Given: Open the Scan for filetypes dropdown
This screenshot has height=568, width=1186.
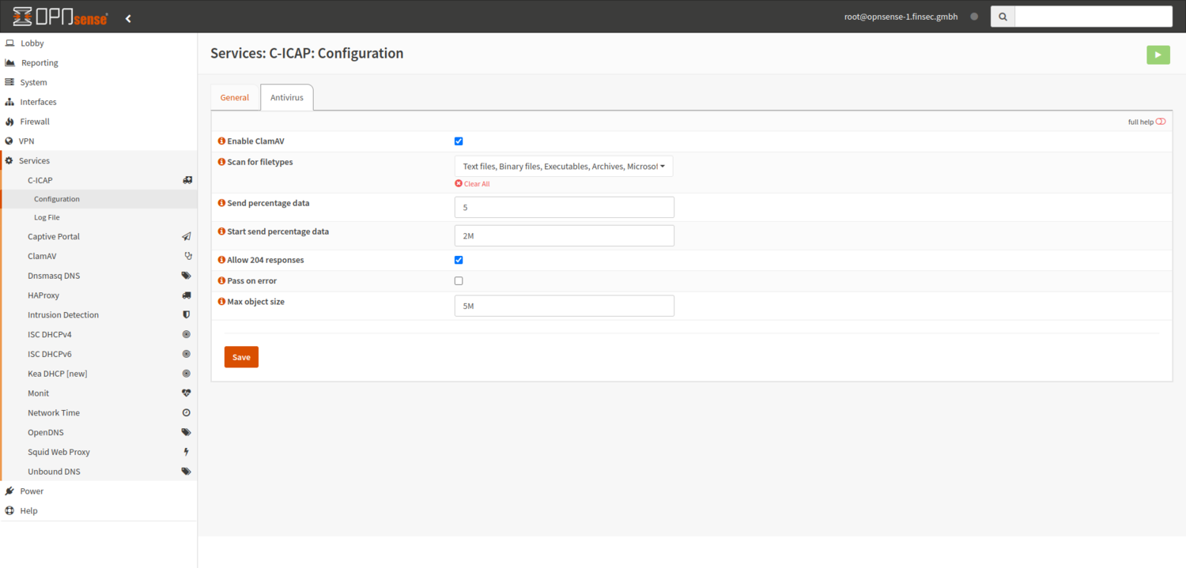Looking at the screenshot, I should click(563, 167).
